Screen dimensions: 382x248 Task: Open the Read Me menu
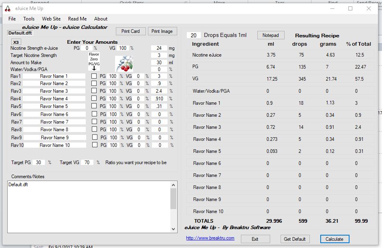(77, 19)
